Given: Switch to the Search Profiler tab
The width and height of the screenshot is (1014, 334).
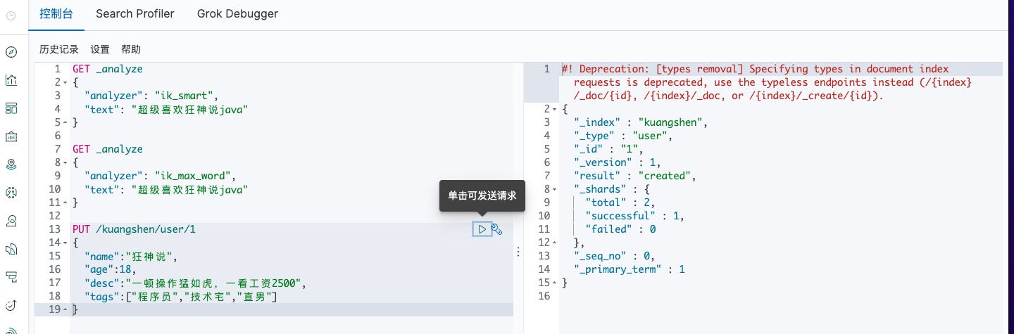Looking at the screenshot, I should (x=135, y=13).
